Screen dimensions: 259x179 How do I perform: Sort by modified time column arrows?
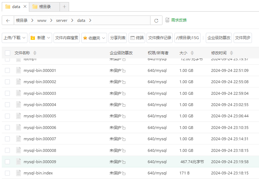[x=232, y=53]
